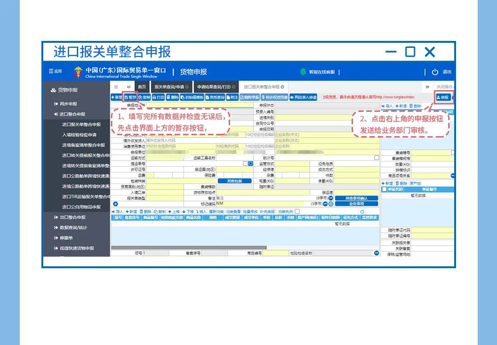
Task: Open 资质查询 qualification lookup
Action: pos(215,97)
